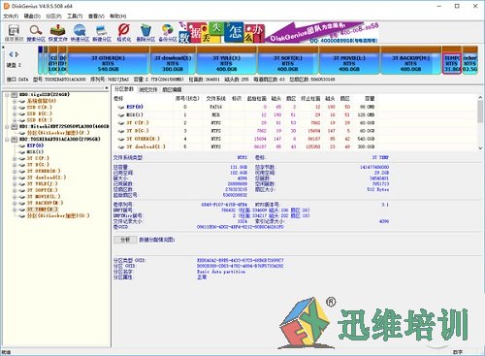Click the Save Changes toolbar icon
Image resolution: width=485 pixels, height=356 pixels.
[14, 33]
